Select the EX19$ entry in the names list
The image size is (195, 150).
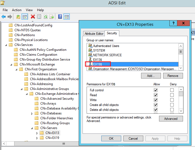[133, 64]
